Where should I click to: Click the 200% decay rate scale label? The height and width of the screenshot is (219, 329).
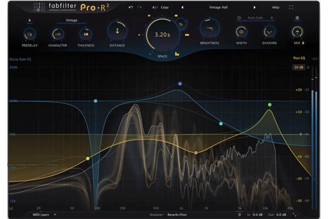(x=13, y=67)
